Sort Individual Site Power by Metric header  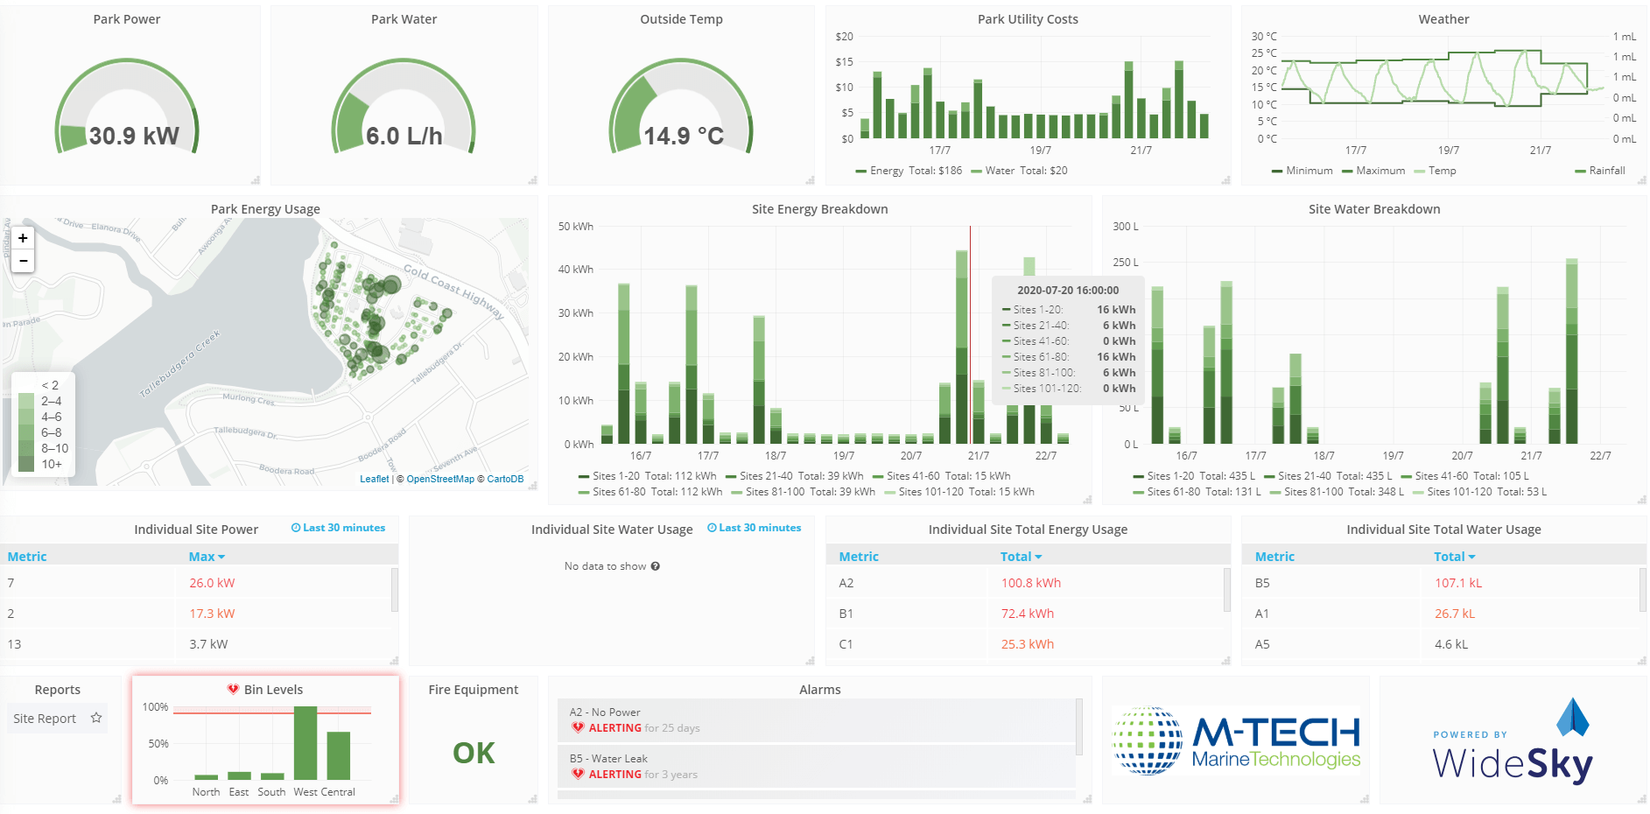(x=27, y=557)
